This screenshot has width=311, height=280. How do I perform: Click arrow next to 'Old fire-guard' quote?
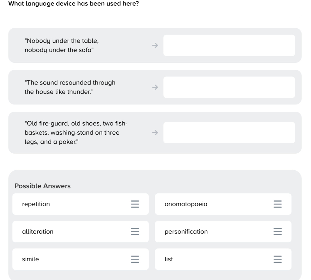tap(155, 133)
